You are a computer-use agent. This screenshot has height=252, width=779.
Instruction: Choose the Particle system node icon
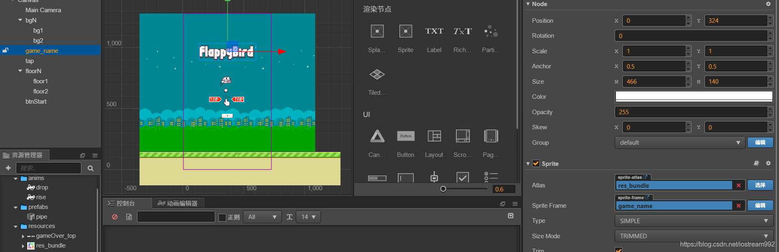tap(491, 31)
